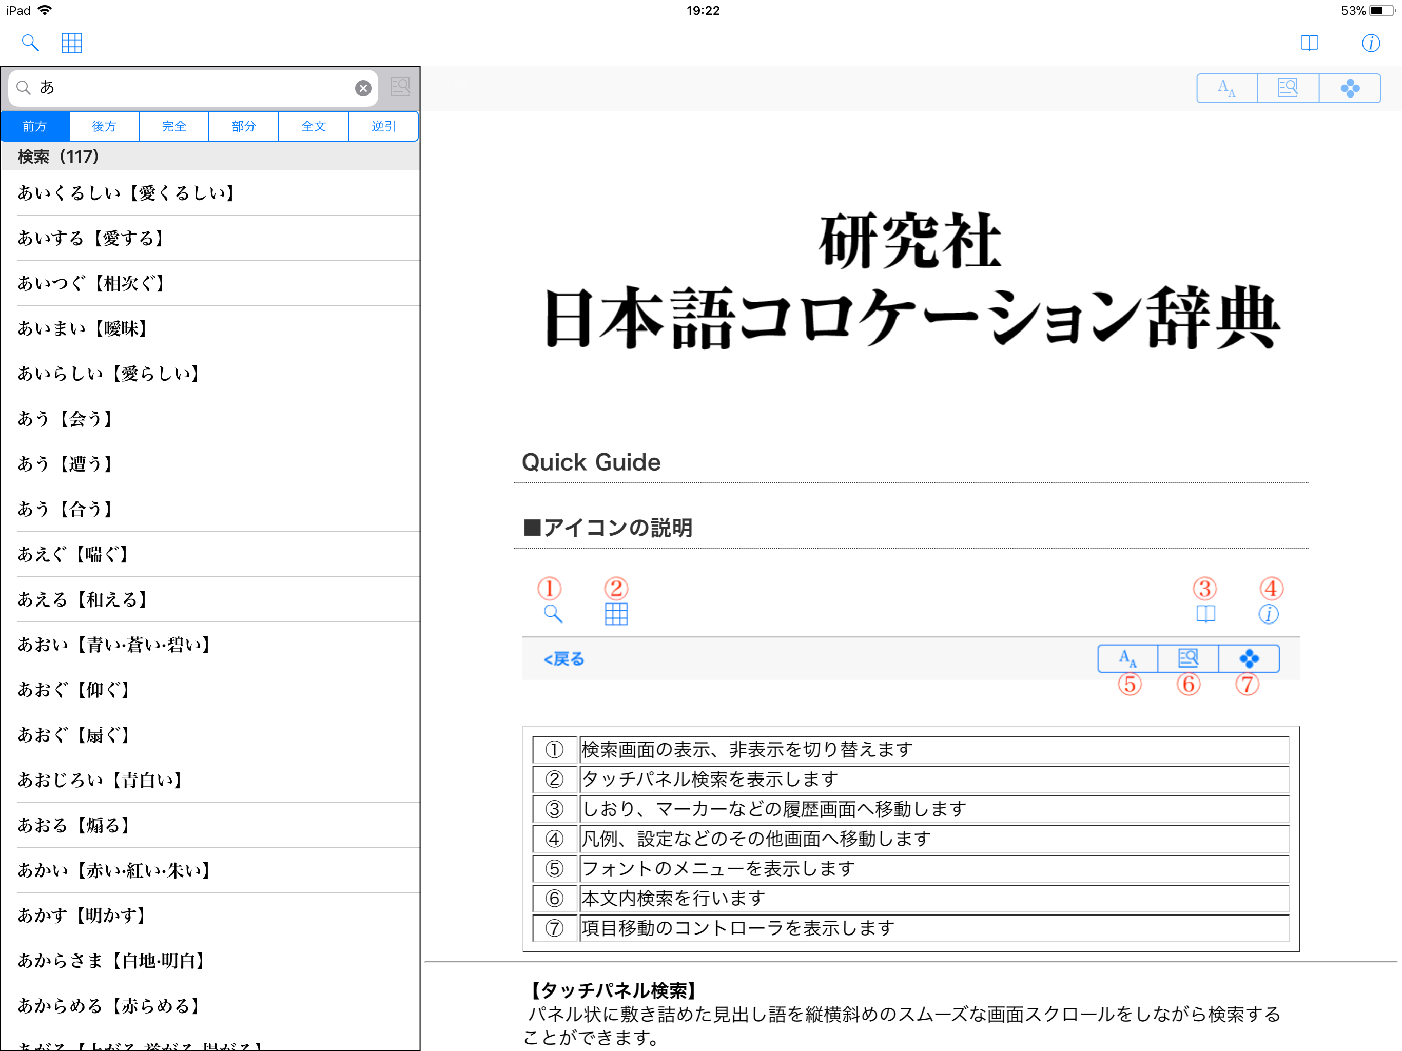This screenshot has width=1402, height=1051.
Task: Open the info settings icon
Action: click(x=1370, y=43)
